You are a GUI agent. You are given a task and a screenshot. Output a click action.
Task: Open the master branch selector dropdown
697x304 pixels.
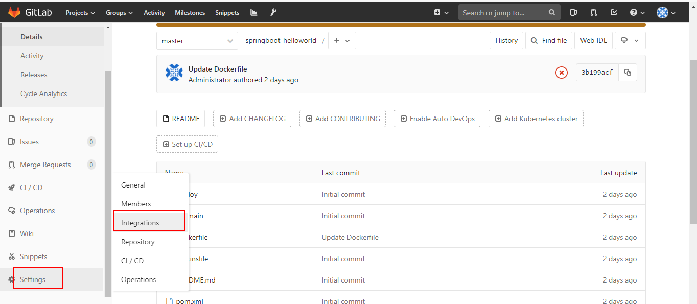tap(197, 41)
